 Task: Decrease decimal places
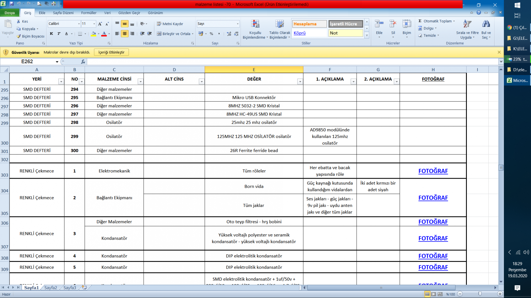[236, 34]
